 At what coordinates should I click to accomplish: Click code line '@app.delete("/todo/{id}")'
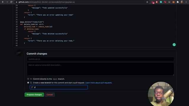pos(32,22)
